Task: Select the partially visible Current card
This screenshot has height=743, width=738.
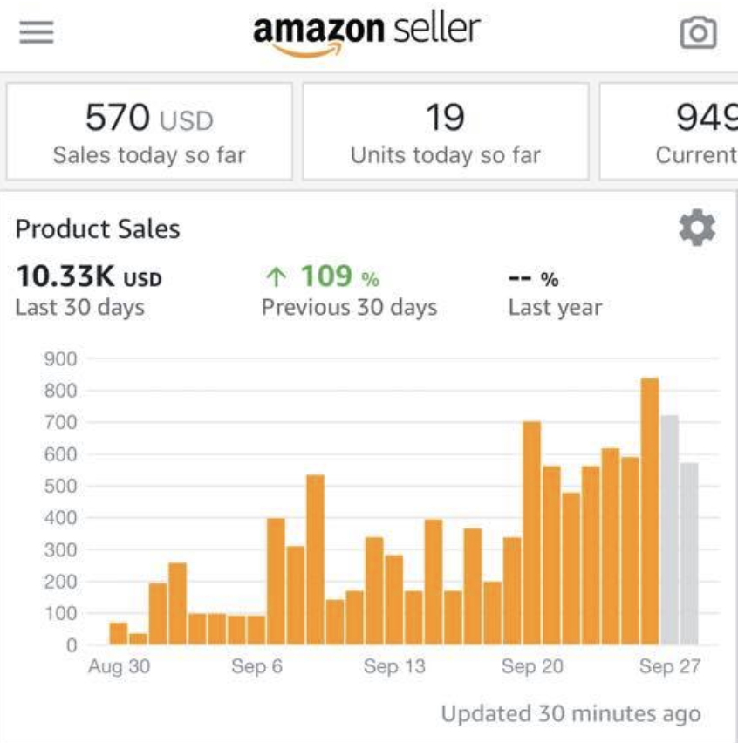Action: point(669,132)
